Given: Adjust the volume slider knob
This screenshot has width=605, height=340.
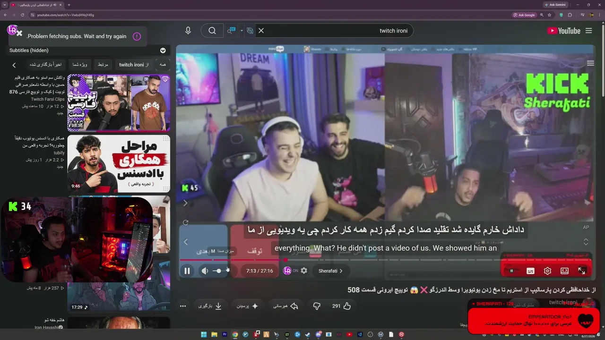Looking at the screenshot, I should click(x=218, y=271).
